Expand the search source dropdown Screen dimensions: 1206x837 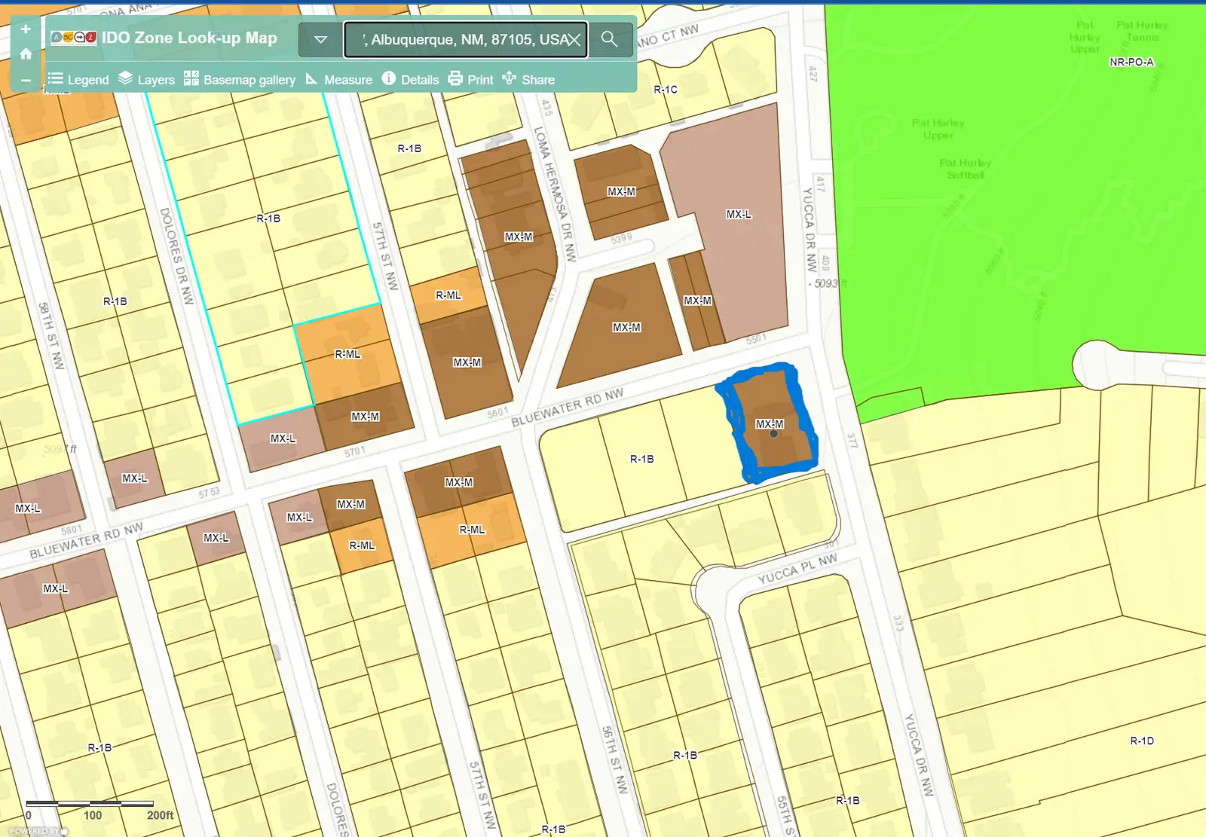320,39
